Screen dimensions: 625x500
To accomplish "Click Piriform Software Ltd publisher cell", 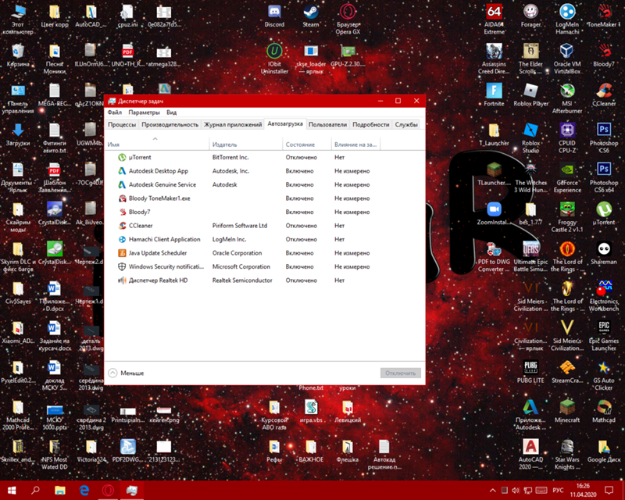I will pos(240,226).
